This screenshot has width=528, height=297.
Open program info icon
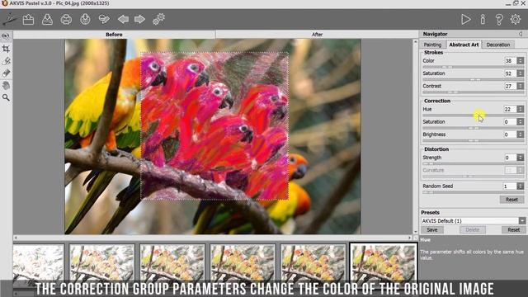(x=483, y=20)
